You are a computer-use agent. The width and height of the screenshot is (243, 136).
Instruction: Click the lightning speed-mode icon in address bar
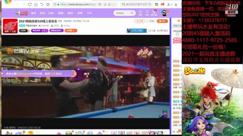105,4
